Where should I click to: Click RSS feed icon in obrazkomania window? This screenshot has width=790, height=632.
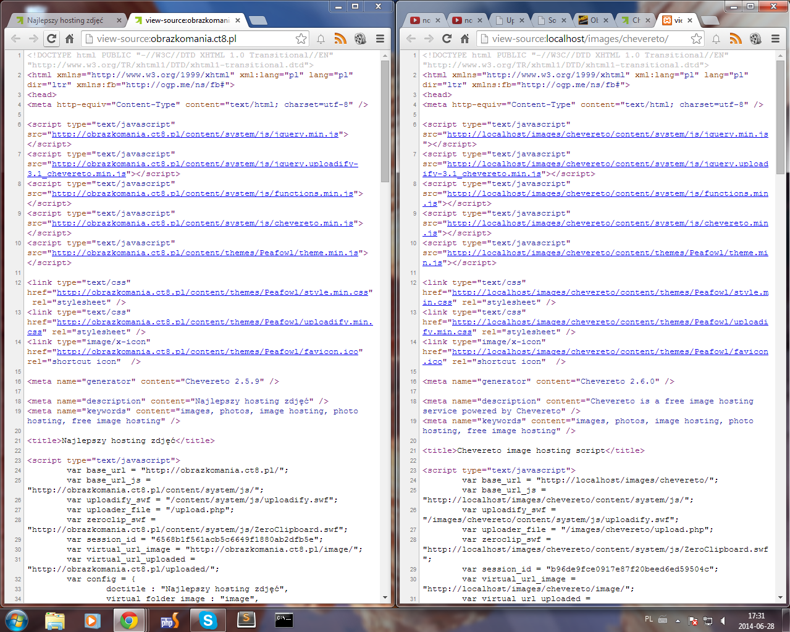click(x=340, y=38)
